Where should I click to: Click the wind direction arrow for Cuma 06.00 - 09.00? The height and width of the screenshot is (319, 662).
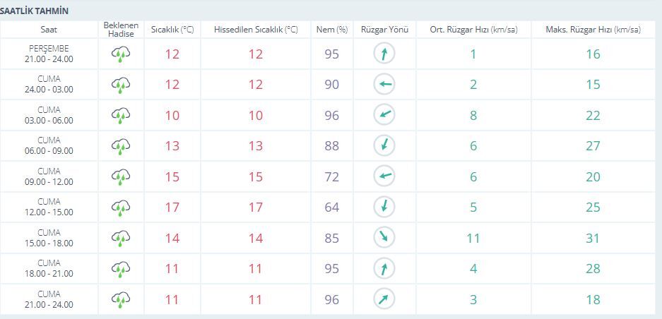(384, 145)
